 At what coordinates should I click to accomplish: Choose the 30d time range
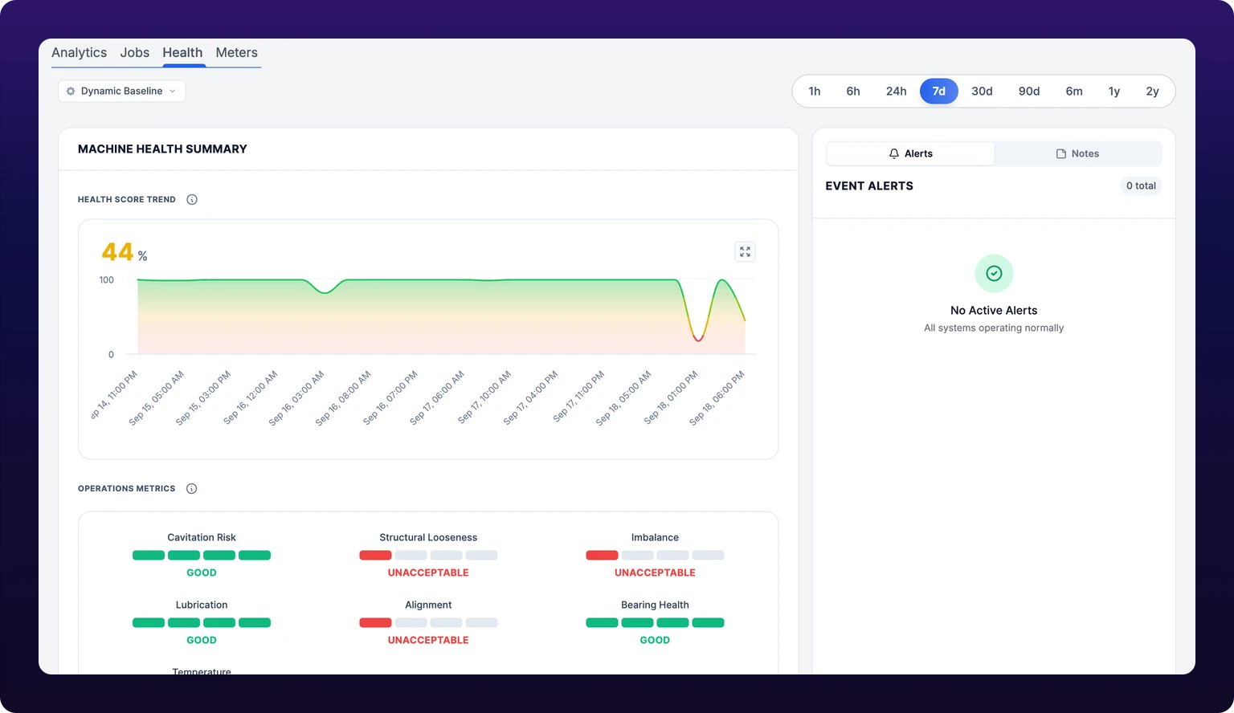[x=982, y=92]
